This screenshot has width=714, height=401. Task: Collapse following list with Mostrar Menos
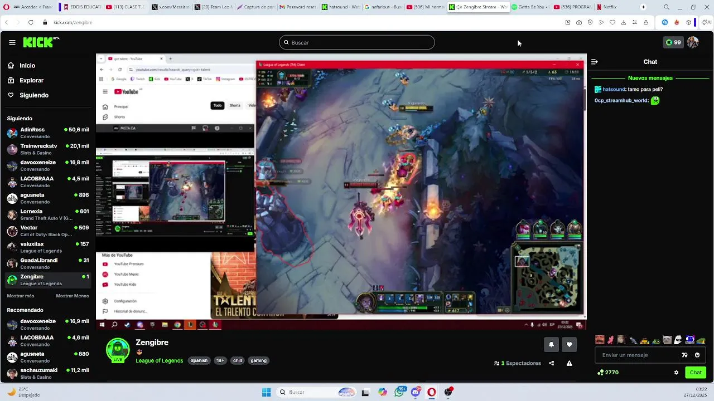[72, 296]
